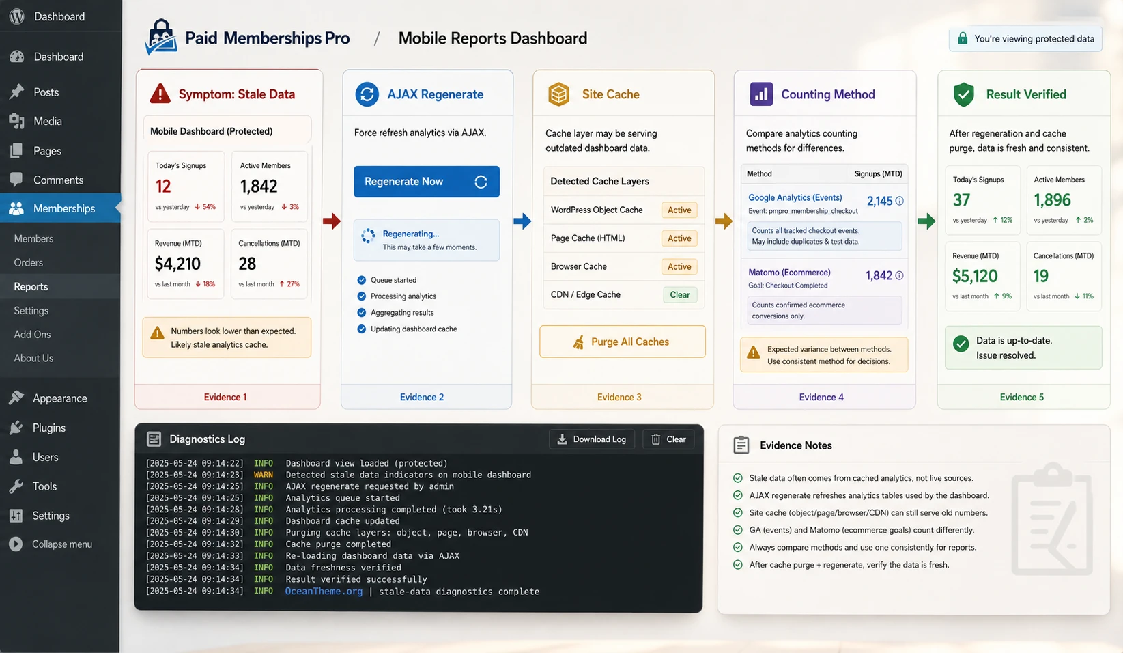Click the Tools wrench icon
This screenshot has width=1123, height=653.
tap(16, 486)
